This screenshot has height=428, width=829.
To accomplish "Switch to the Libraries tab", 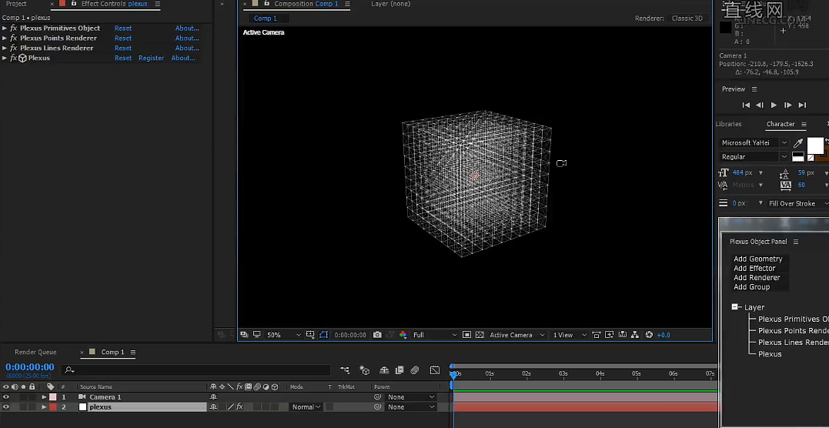I will point(729,124).
